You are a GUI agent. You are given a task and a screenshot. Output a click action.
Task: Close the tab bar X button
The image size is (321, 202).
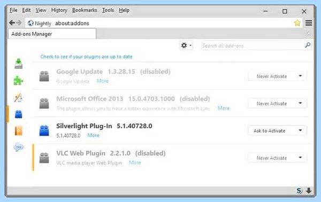pyautogui.click(x=309, y=33)
